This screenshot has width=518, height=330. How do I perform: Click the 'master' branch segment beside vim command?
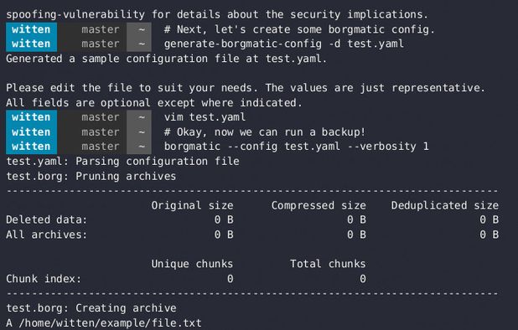(x=100, y=117)
